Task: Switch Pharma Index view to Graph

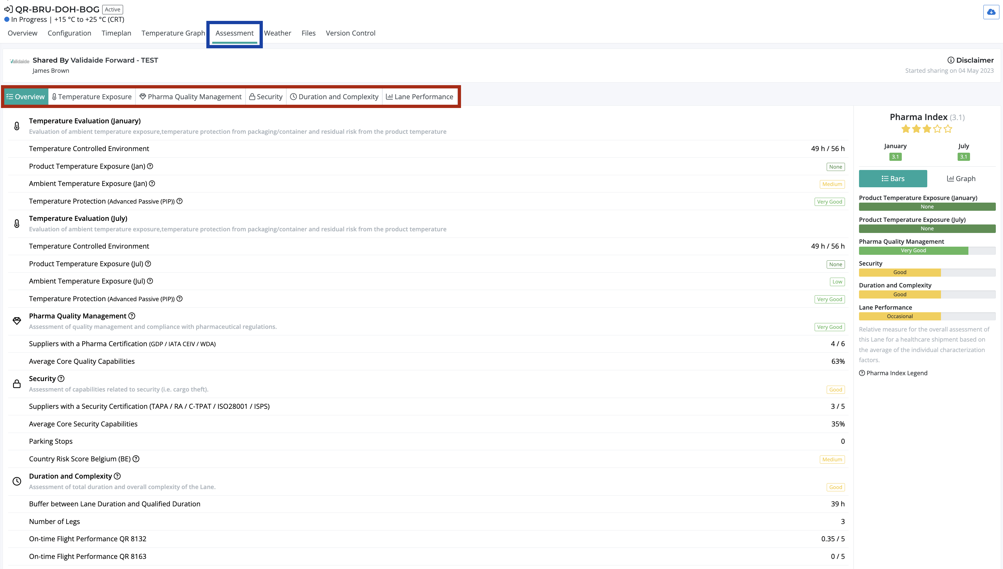Action: (961, 178)
